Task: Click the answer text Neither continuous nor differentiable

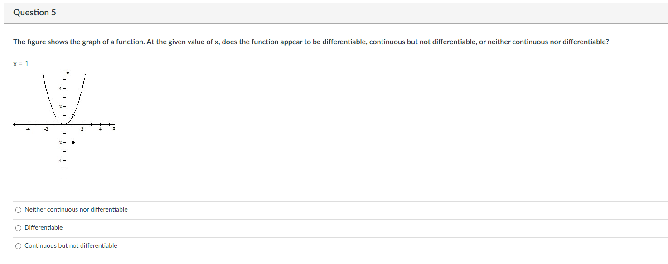Action: (76, 209)
